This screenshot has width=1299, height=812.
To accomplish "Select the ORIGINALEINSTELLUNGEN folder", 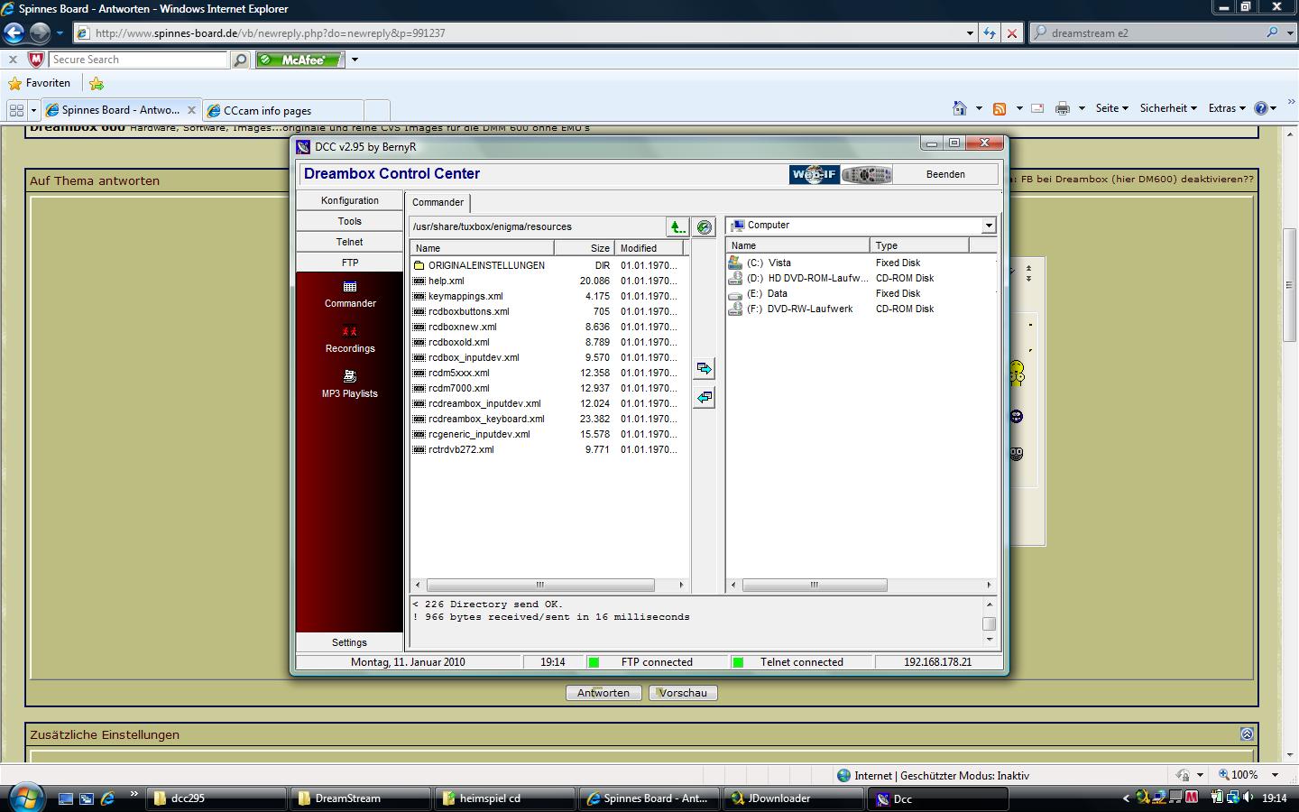I will point(485,265).
